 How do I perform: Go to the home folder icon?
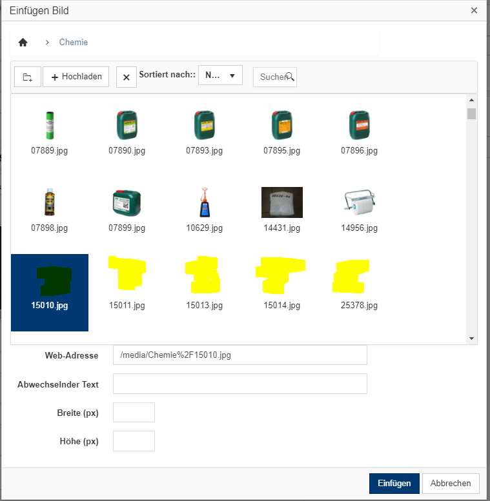tap(23, 42)
